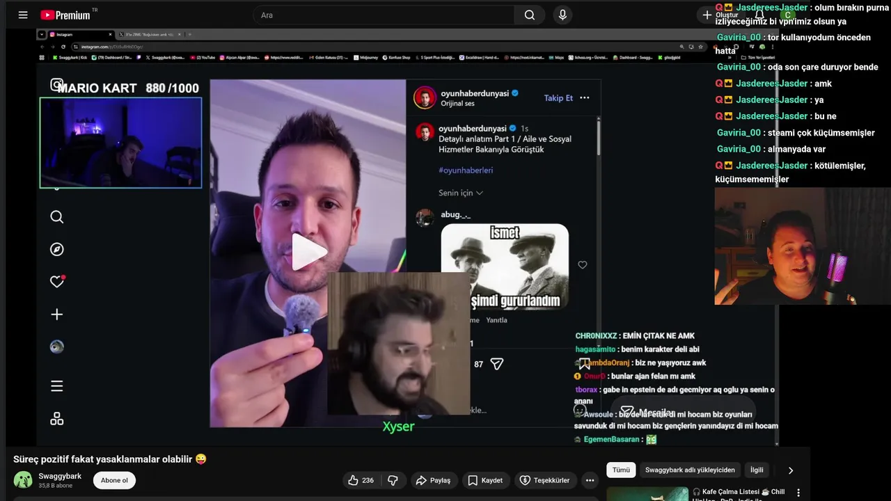Open Instagram notifications heart icon
The width and height of the screenshot is (891, 501).
(x=57, y=281)
